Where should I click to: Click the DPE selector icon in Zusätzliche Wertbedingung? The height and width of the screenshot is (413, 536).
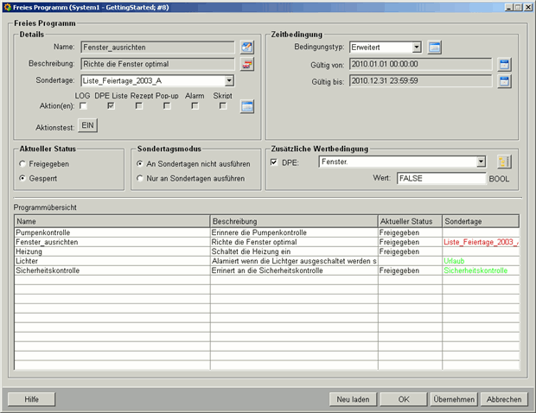[x=504, y=162]
